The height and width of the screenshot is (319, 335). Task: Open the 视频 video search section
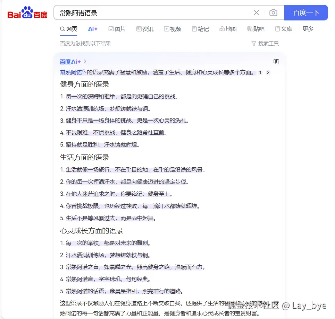(x=173, y=29)
